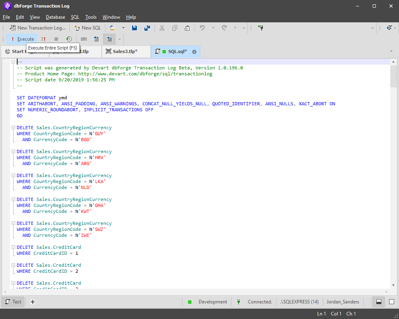Click the dbForge app logo in the title bar

click(x=7, y=6)
